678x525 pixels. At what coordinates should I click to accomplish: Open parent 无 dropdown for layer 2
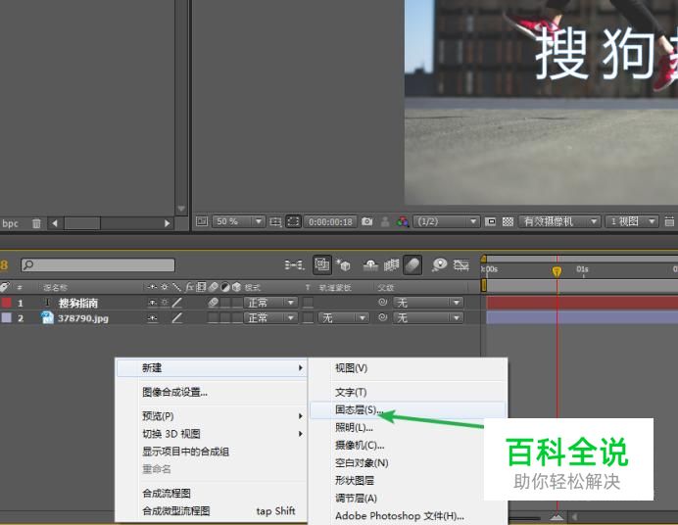[x=428, y=318]
